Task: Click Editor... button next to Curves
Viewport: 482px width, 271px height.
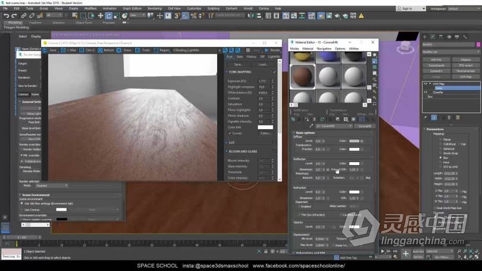Action: [x=265, y=133]
